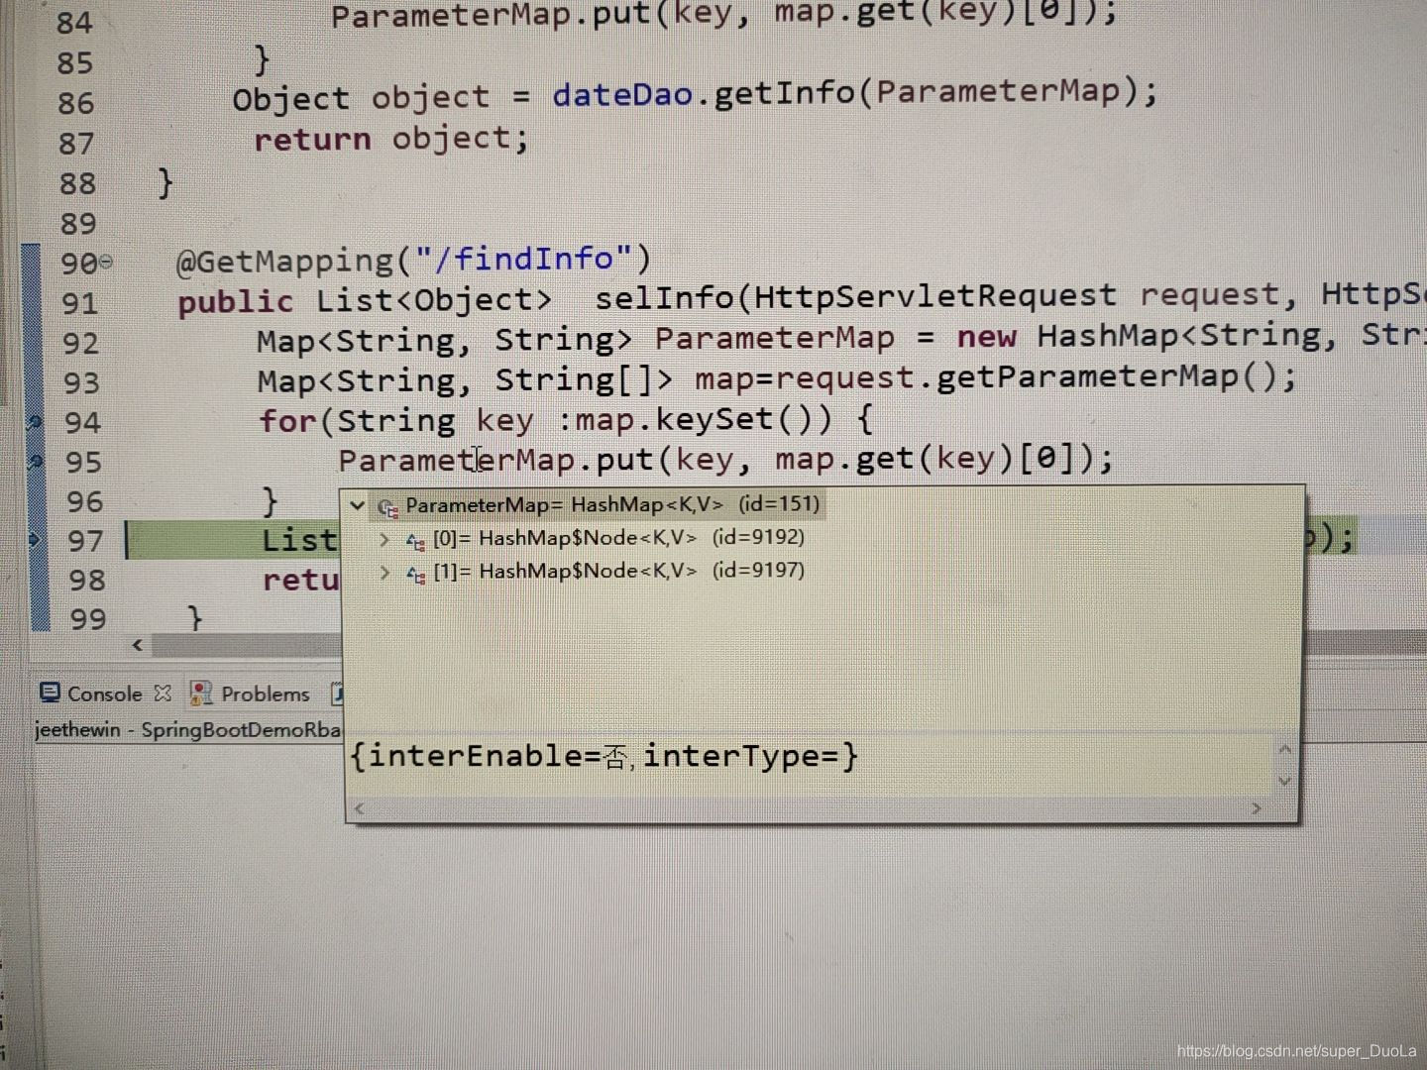Click the {interEnable=否, interType=} detail text

click(604, 757)
